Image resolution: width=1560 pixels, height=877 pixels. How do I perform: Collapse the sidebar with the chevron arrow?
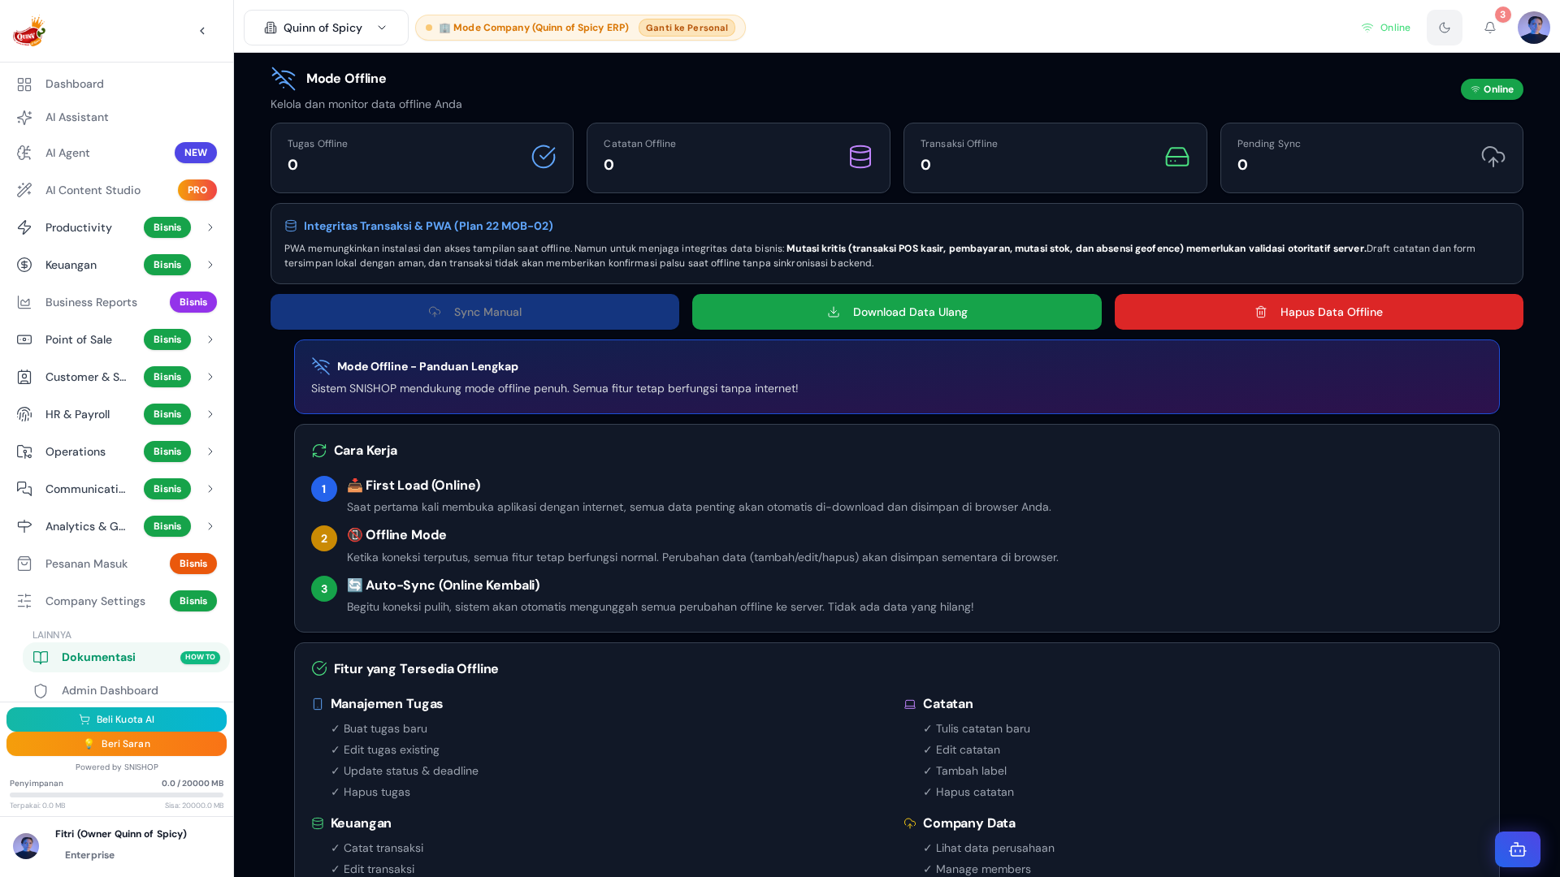coord(202,31)
